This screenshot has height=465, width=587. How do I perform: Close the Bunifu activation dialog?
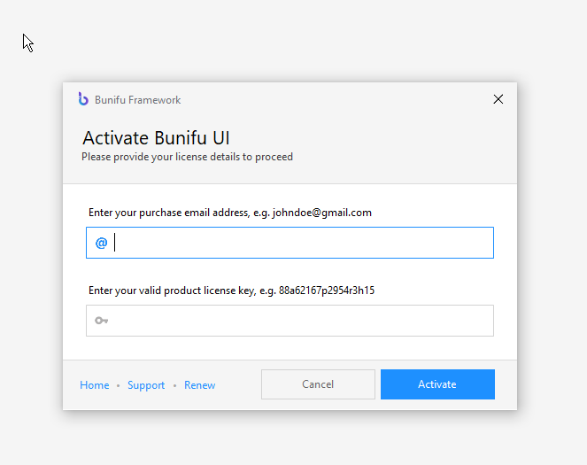[x=498, y=99]
